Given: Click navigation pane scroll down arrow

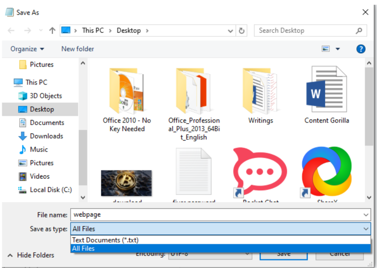Looking at the screenshot, I should click(83, 198).
